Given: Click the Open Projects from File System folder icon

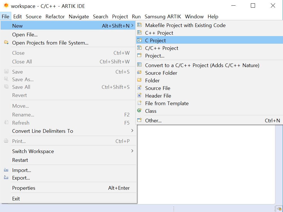Looking at the screenshot, I should pos(6,42).
